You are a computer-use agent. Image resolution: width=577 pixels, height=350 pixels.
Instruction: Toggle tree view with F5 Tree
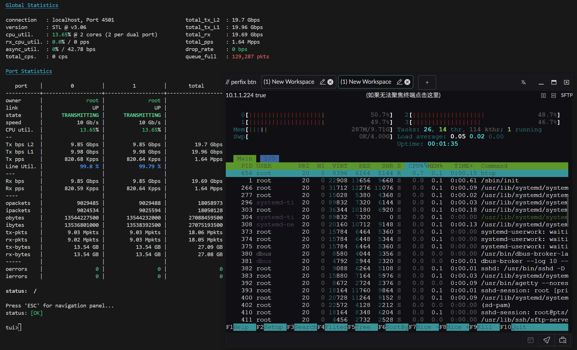[362, 327]
